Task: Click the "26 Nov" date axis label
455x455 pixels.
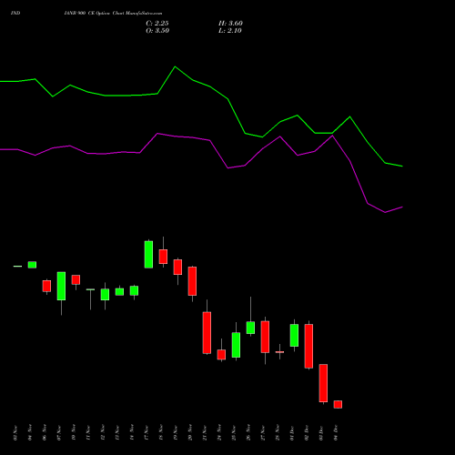Action: point(248,433)
